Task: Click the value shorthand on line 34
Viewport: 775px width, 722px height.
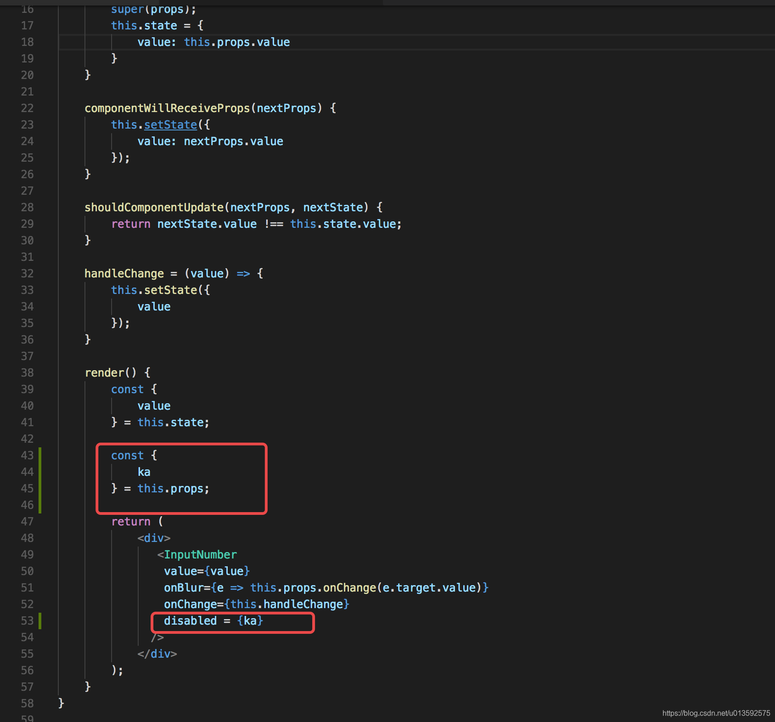Action: 154,307
